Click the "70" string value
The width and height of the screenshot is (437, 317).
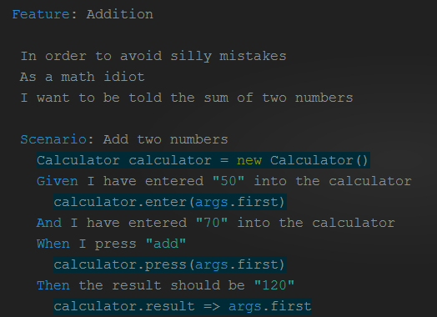[x=212, y=223]
